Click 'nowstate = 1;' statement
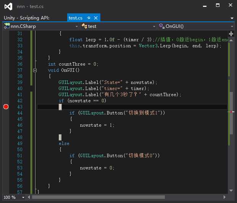The height and width of the screenshot is (203, 237). click(x=97, y=125)
